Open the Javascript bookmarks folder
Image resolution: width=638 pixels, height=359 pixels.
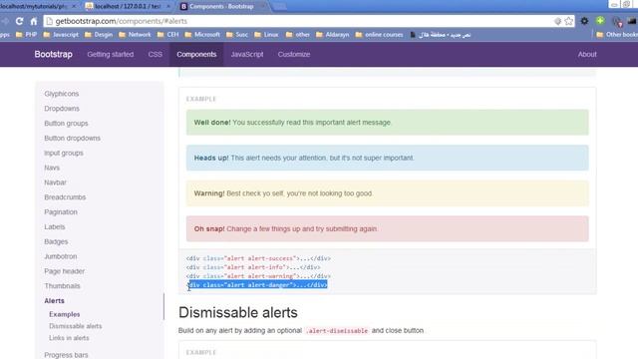pyautogui.click(x=61, y=35)
